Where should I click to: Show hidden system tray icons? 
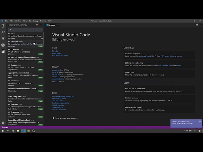185,131
